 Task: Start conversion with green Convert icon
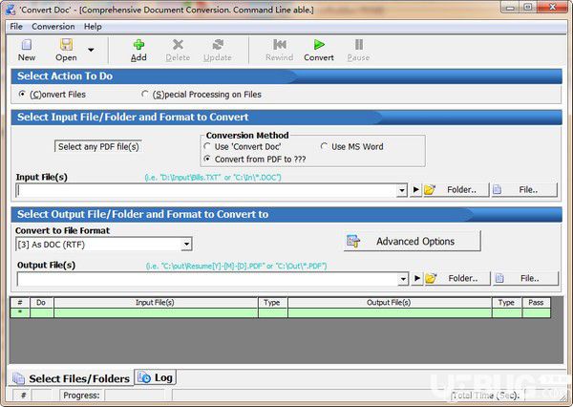click(319, 45)
